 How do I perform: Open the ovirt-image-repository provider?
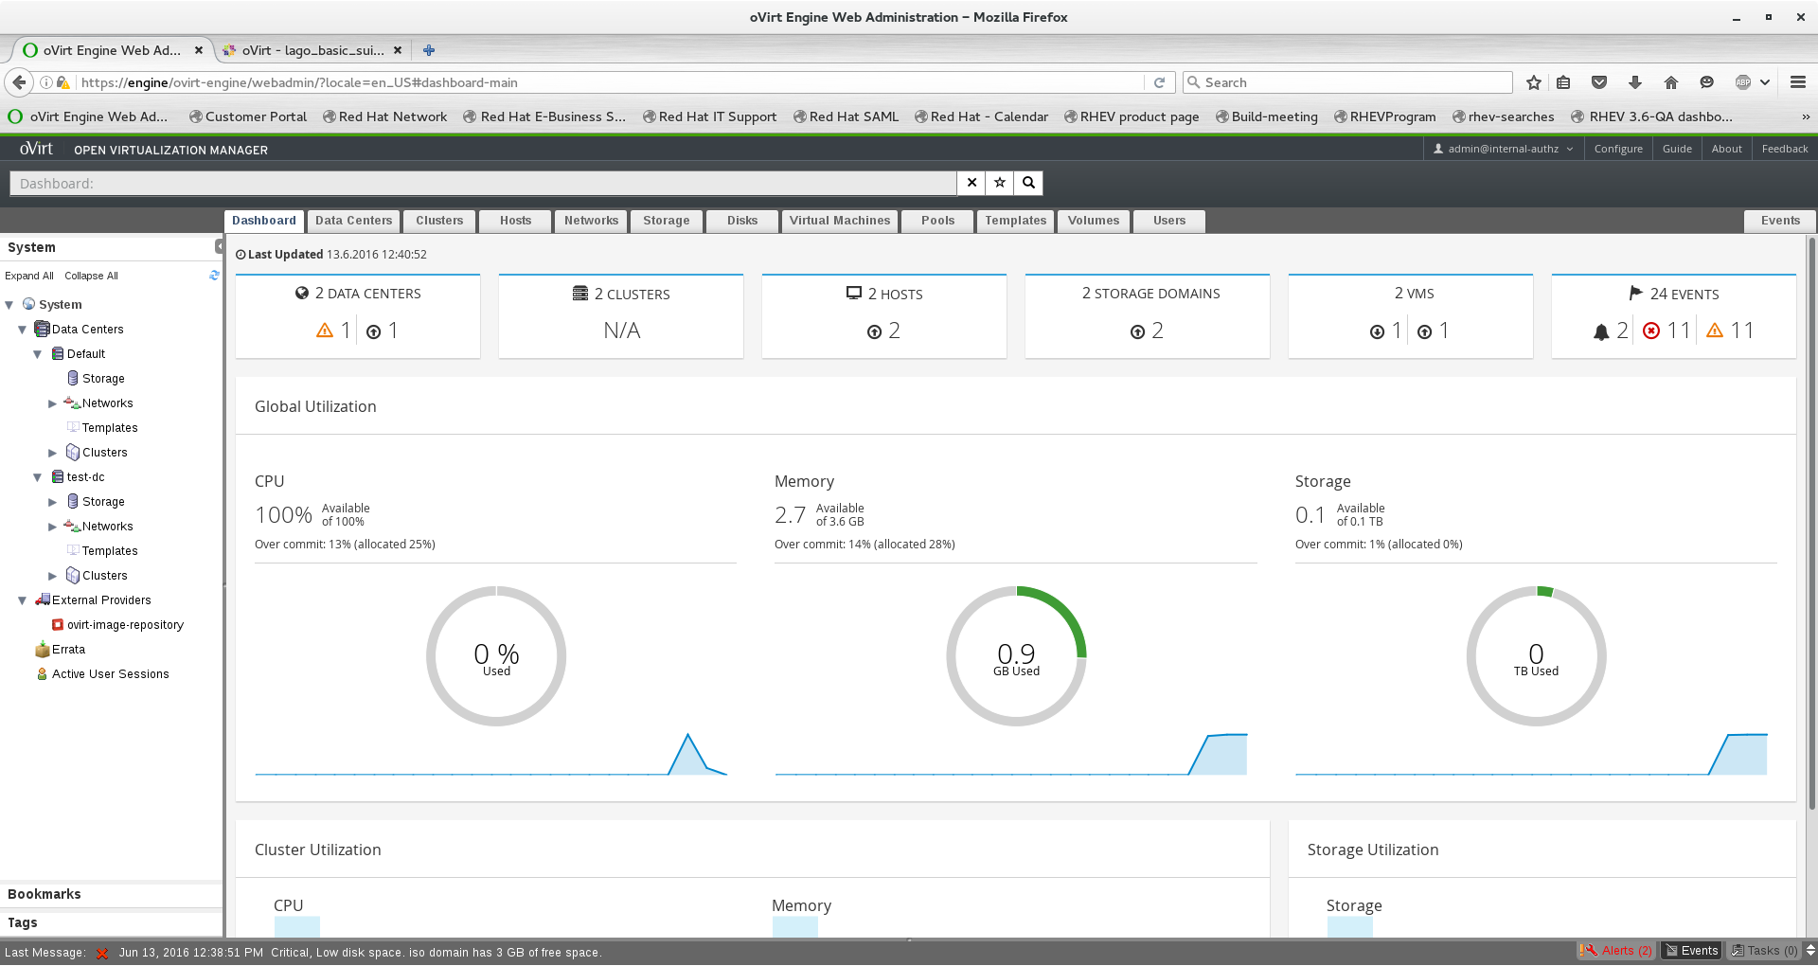125,625
